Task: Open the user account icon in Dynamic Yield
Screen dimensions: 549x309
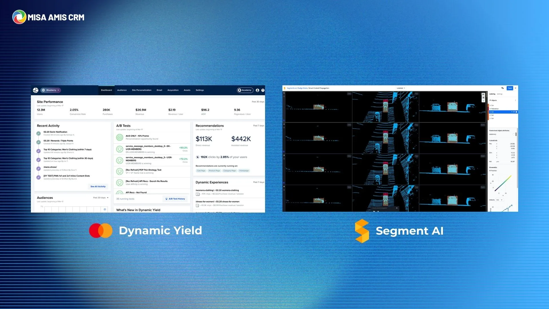Action: pyautogui.click(x=257, y=90)
